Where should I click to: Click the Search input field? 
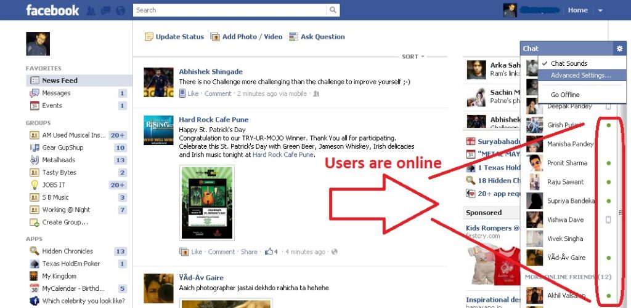tap(230, 10)
